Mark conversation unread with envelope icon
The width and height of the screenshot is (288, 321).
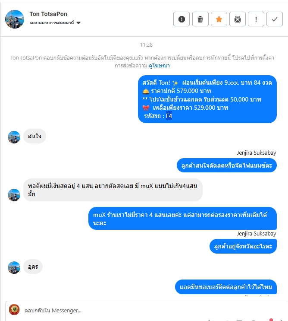(x=238, y=19)
